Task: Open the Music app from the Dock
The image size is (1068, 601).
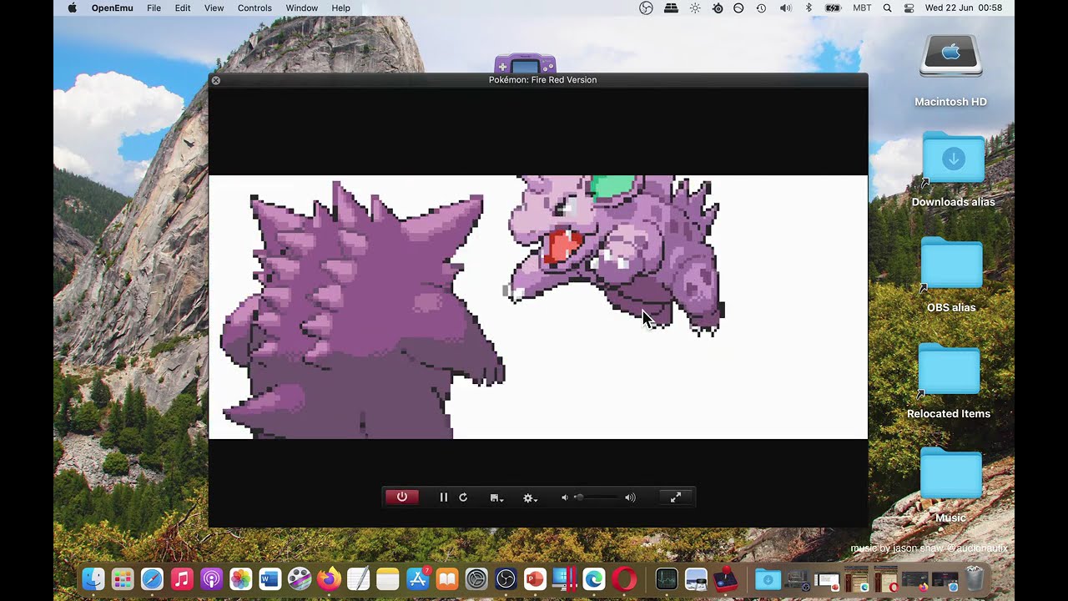Action: [182, 578]
